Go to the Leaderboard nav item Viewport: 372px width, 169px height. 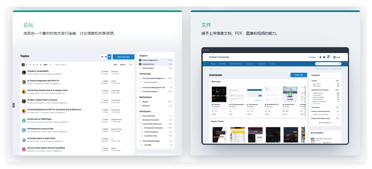(262, 64)
